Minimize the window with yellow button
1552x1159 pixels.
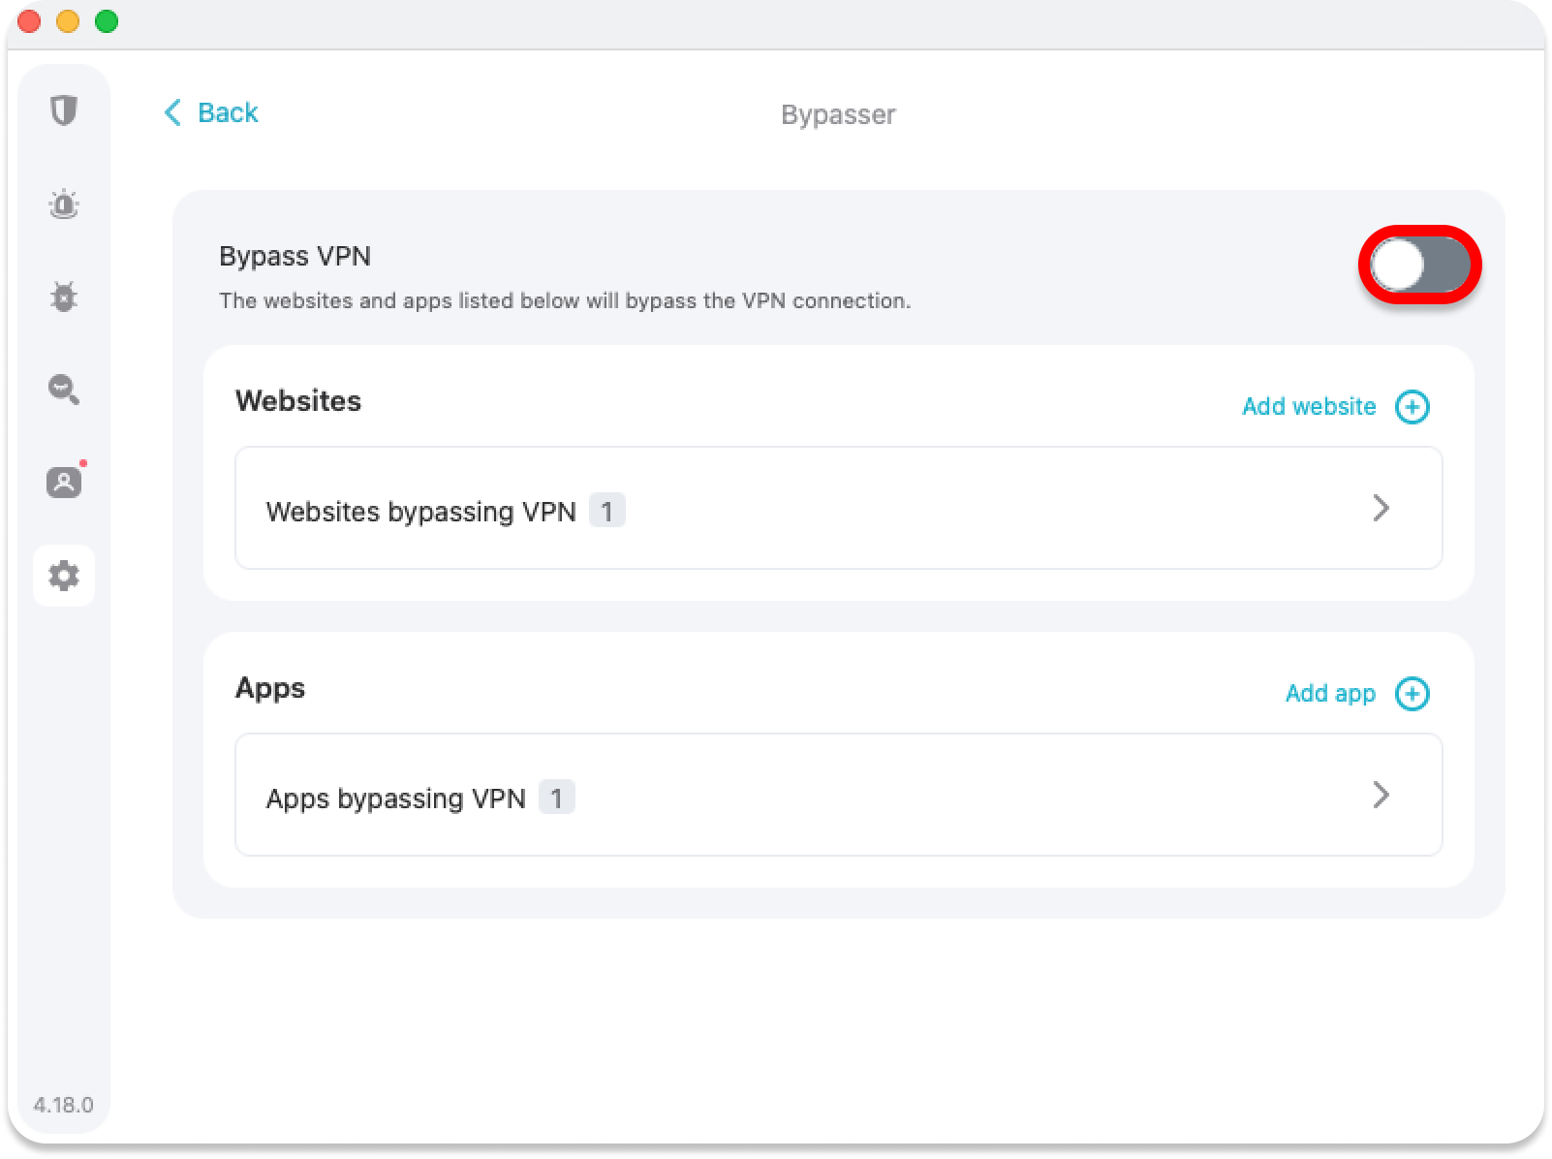point(68,21)
